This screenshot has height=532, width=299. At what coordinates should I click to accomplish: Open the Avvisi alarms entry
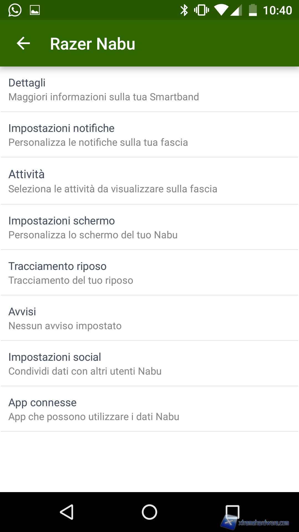[x=149, y=318]
